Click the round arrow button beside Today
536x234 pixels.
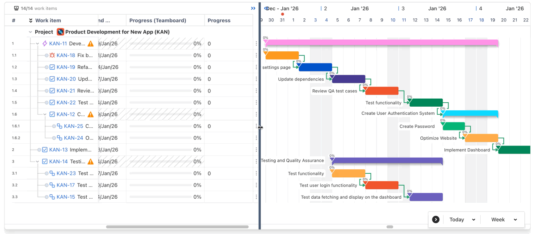pyautogui.click(x=435, y=220)
